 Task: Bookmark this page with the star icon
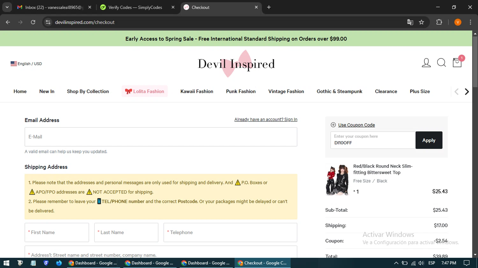coord(422,22)
